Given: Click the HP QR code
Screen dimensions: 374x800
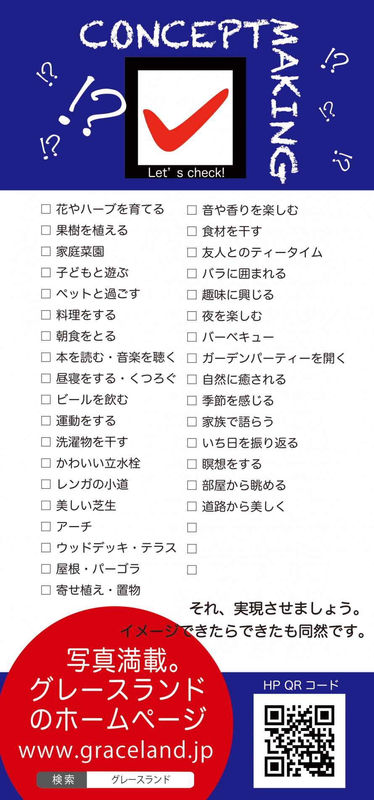Looking at the screenshot, I should [x=300, y=741].
